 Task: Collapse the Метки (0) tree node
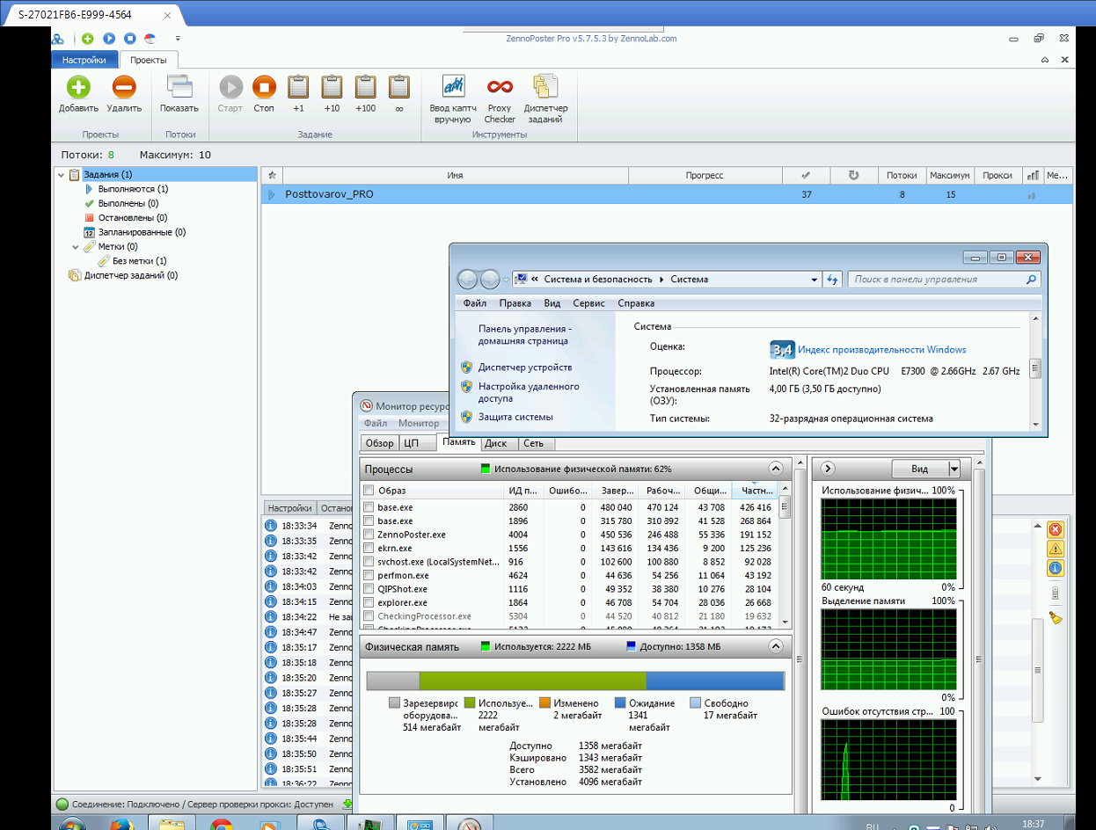tap(76, 247)
